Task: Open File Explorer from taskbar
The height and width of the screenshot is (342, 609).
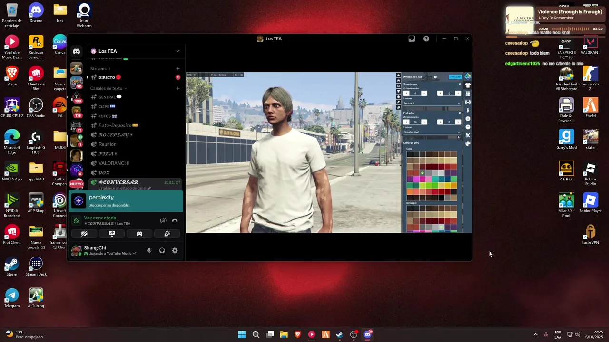Action: [284, 334]
